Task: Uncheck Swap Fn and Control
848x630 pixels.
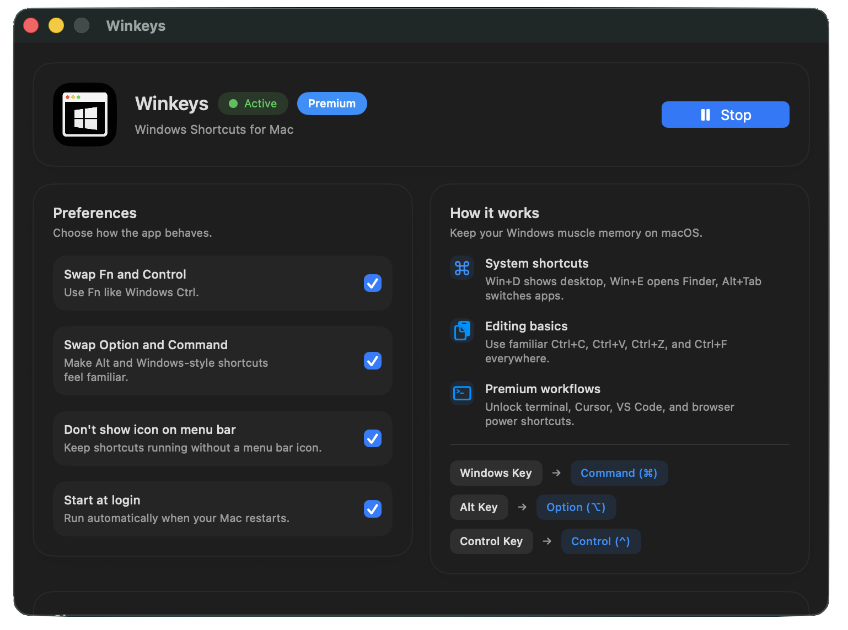Action: pyautogui.click(x=373, y=283)
